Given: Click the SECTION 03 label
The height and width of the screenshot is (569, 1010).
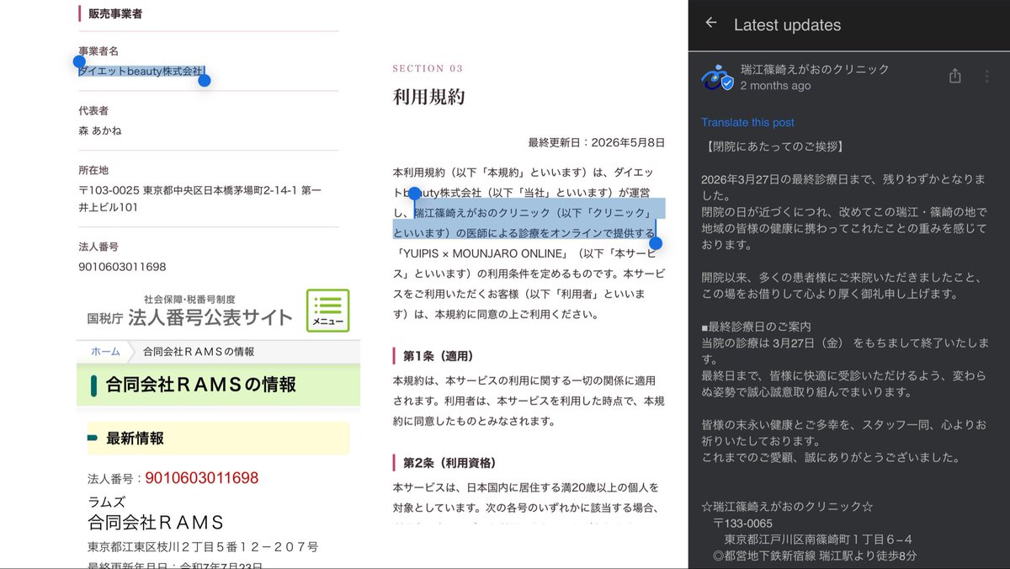Looking at the screenshot, I should (x=428, y=69).
